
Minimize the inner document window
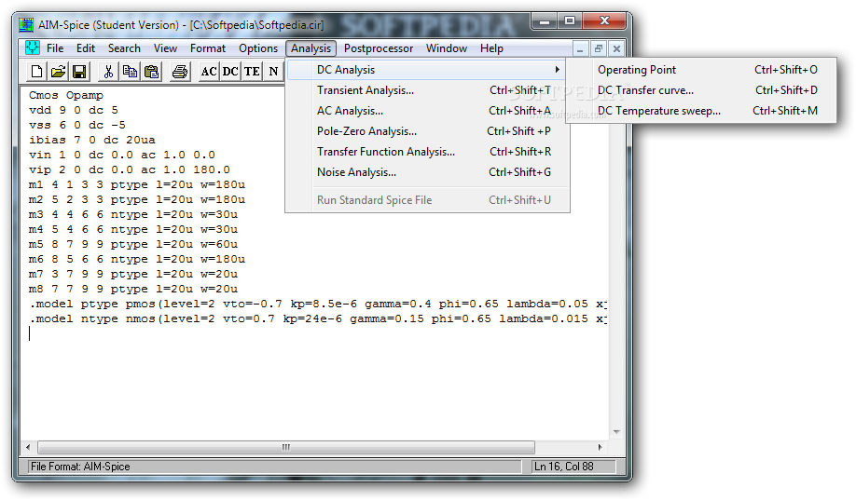tap(580, 49)
